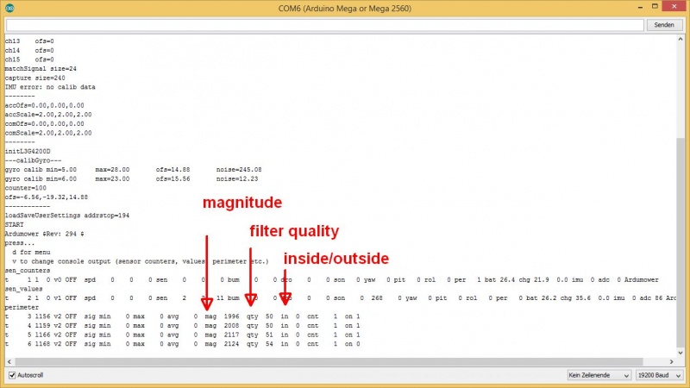
Task: Click the mag value 2008
Action: (231, 326)
